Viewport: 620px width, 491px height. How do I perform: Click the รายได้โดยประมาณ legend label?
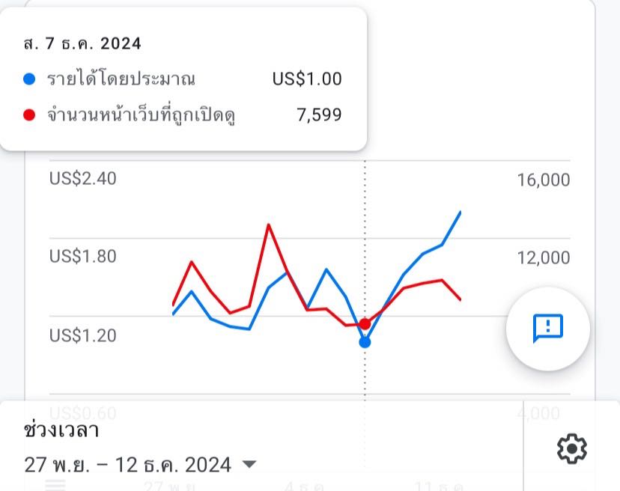(x=121, y=79)
